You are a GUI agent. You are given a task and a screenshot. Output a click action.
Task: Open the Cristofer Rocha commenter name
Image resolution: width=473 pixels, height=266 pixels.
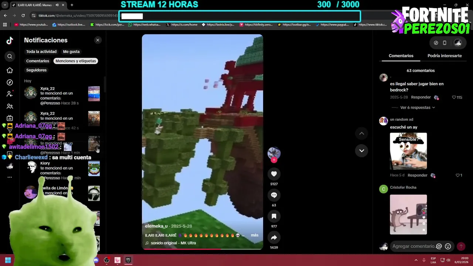click(x=403, y=187)
